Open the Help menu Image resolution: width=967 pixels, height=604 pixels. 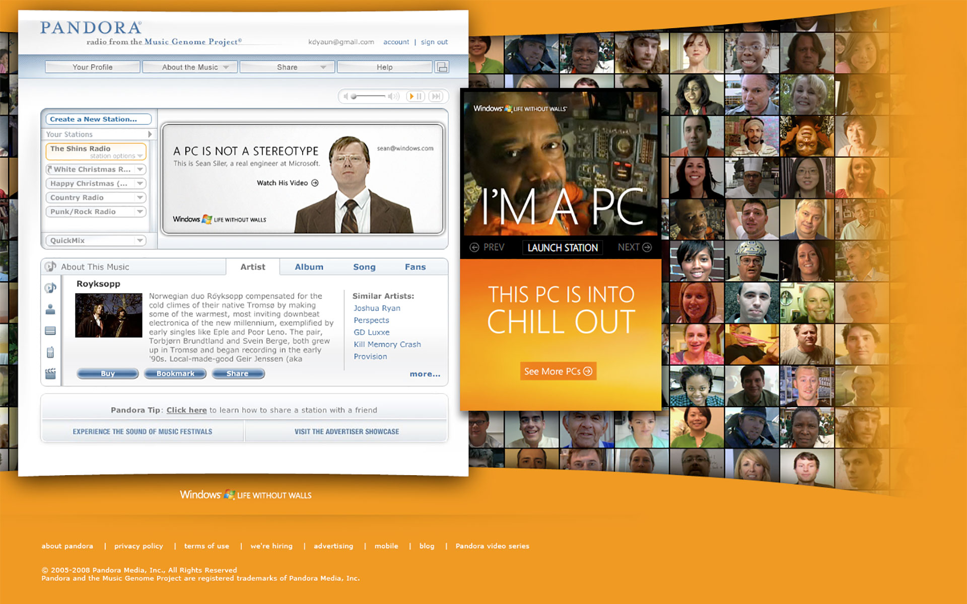[x=384, y=67]
